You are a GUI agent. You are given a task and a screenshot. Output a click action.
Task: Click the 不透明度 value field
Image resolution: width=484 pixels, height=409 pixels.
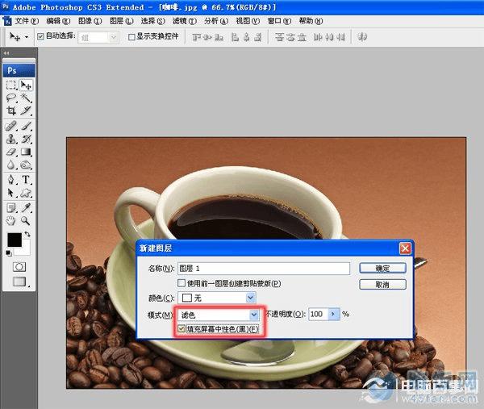(x=319, y=315)
